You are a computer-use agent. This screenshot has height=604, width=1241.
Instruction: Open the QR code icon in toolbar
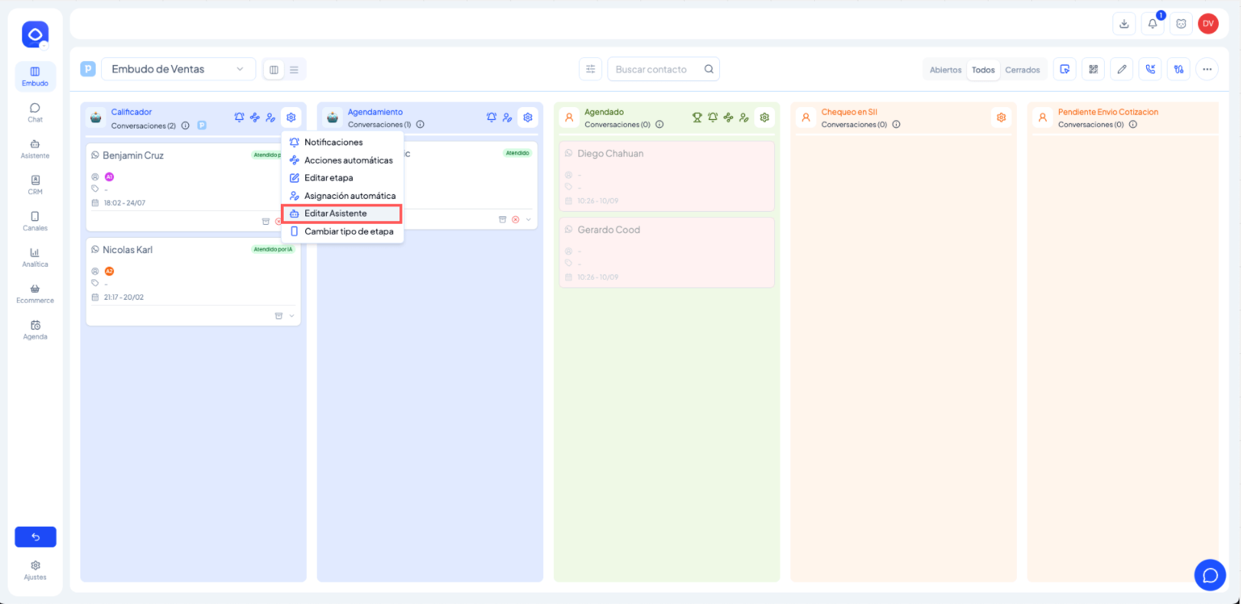pyautogui.click(x=1093, y=70)
